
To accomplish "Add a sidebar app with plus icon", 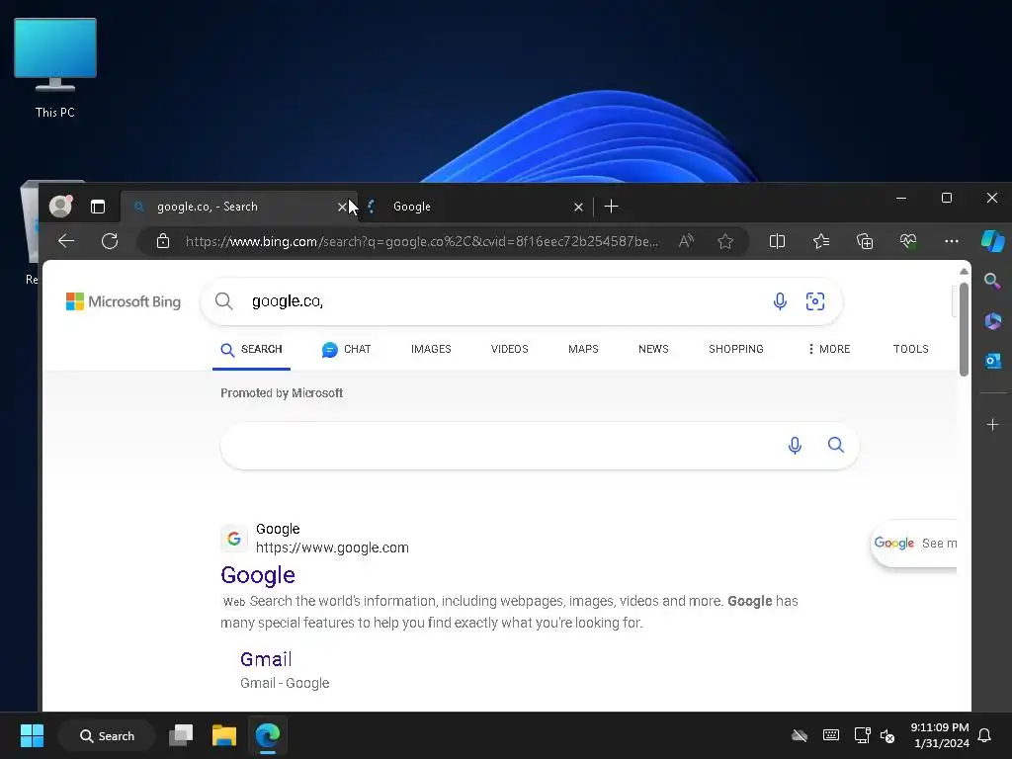I will (x=992, y=424).
